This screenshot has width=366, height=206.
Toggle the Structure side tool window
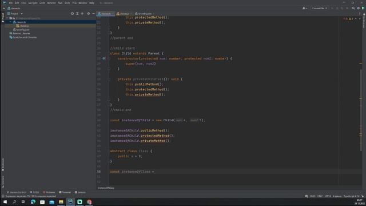[2, 181]
